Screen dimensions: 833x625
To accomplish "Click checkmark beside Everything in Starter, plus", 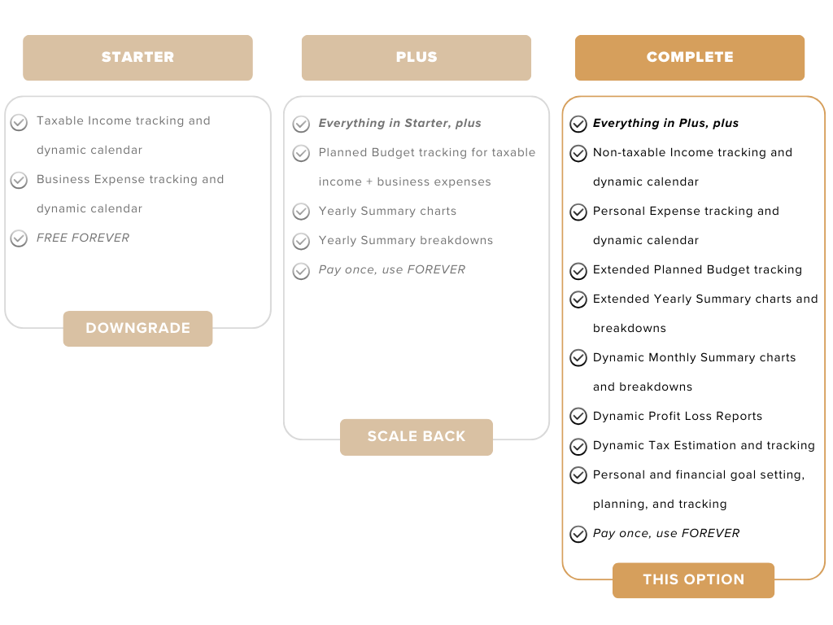I will (x=301, y=124).
